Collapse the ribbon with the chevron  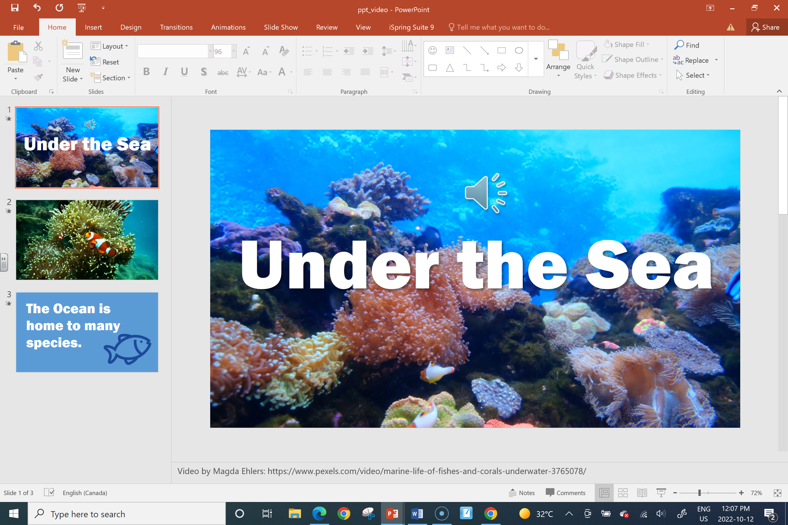pyautogui.click(x=779, y=91)
